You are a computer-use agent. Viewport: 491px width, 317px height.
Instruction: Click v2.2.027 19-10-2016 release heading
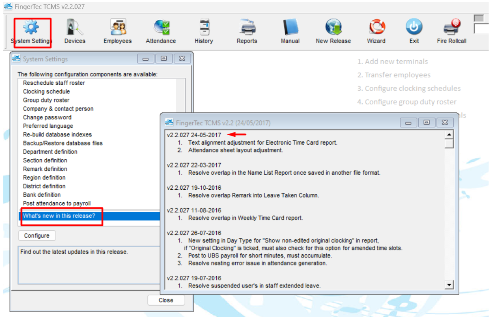pyautogui.click(x=194, y=188)
